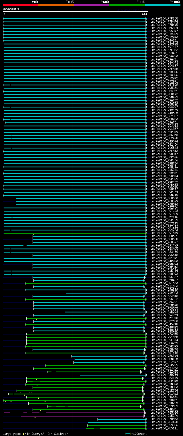Click the orange ~40% legend bar
This screenshot has width=183, height=436.
click(x=56, y=5)
